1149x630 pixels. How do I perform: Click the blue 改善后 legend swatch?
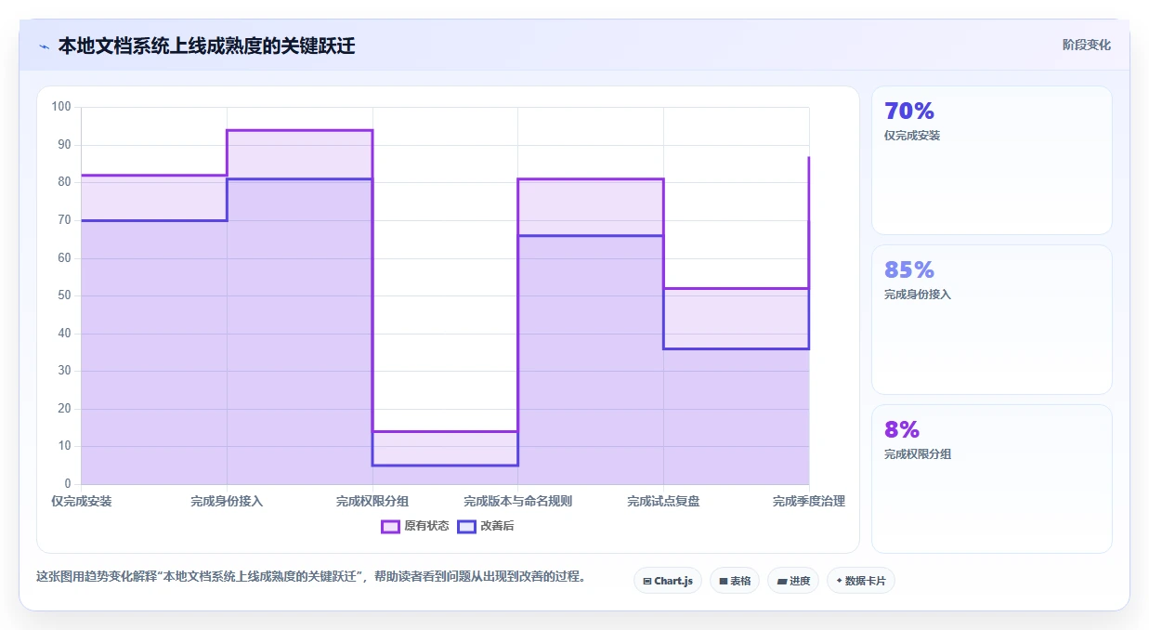coord(467,526)
